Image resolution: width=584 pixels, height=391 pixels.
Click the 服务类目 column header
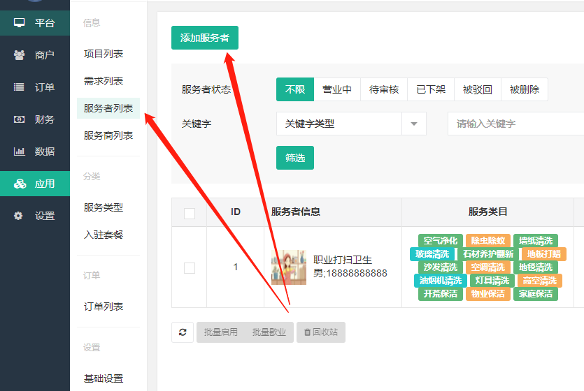488,212
